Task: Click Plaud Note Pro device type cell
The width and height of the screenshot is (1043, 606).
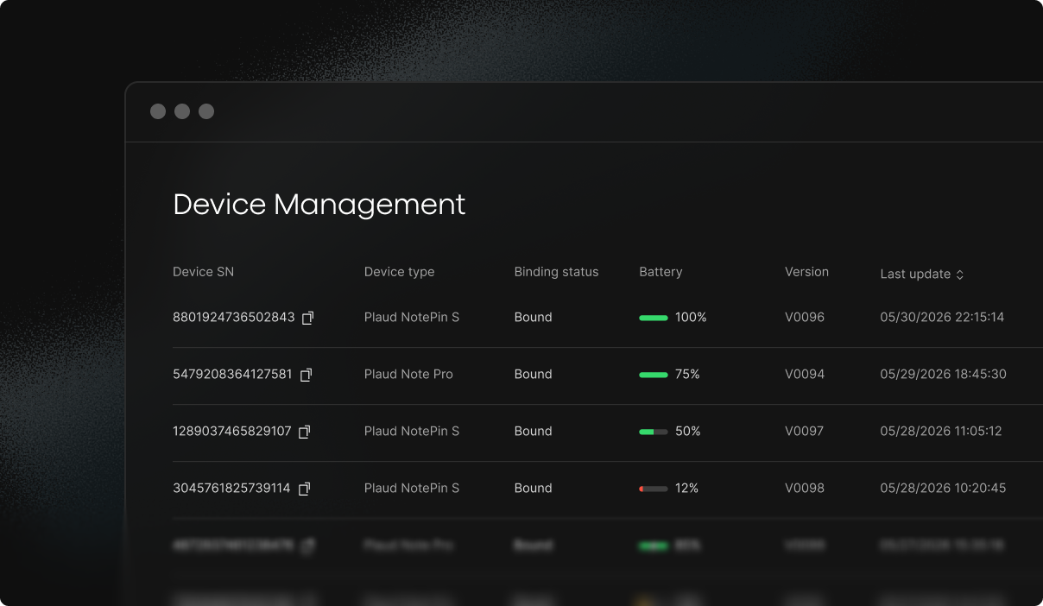Action: 408,375
